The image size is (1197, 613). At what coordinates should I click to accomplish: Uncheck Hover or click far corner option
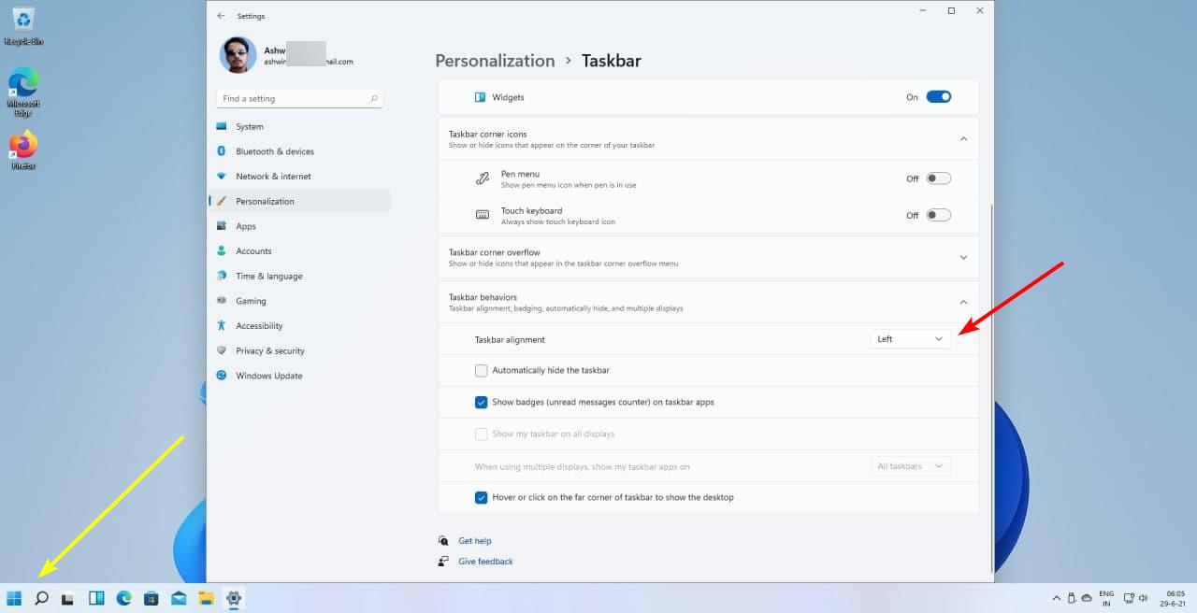click(482, 497)
